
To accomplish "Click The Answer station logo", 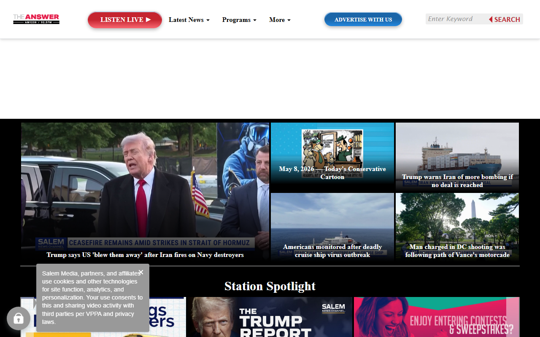I will click(x=36, y=19).
